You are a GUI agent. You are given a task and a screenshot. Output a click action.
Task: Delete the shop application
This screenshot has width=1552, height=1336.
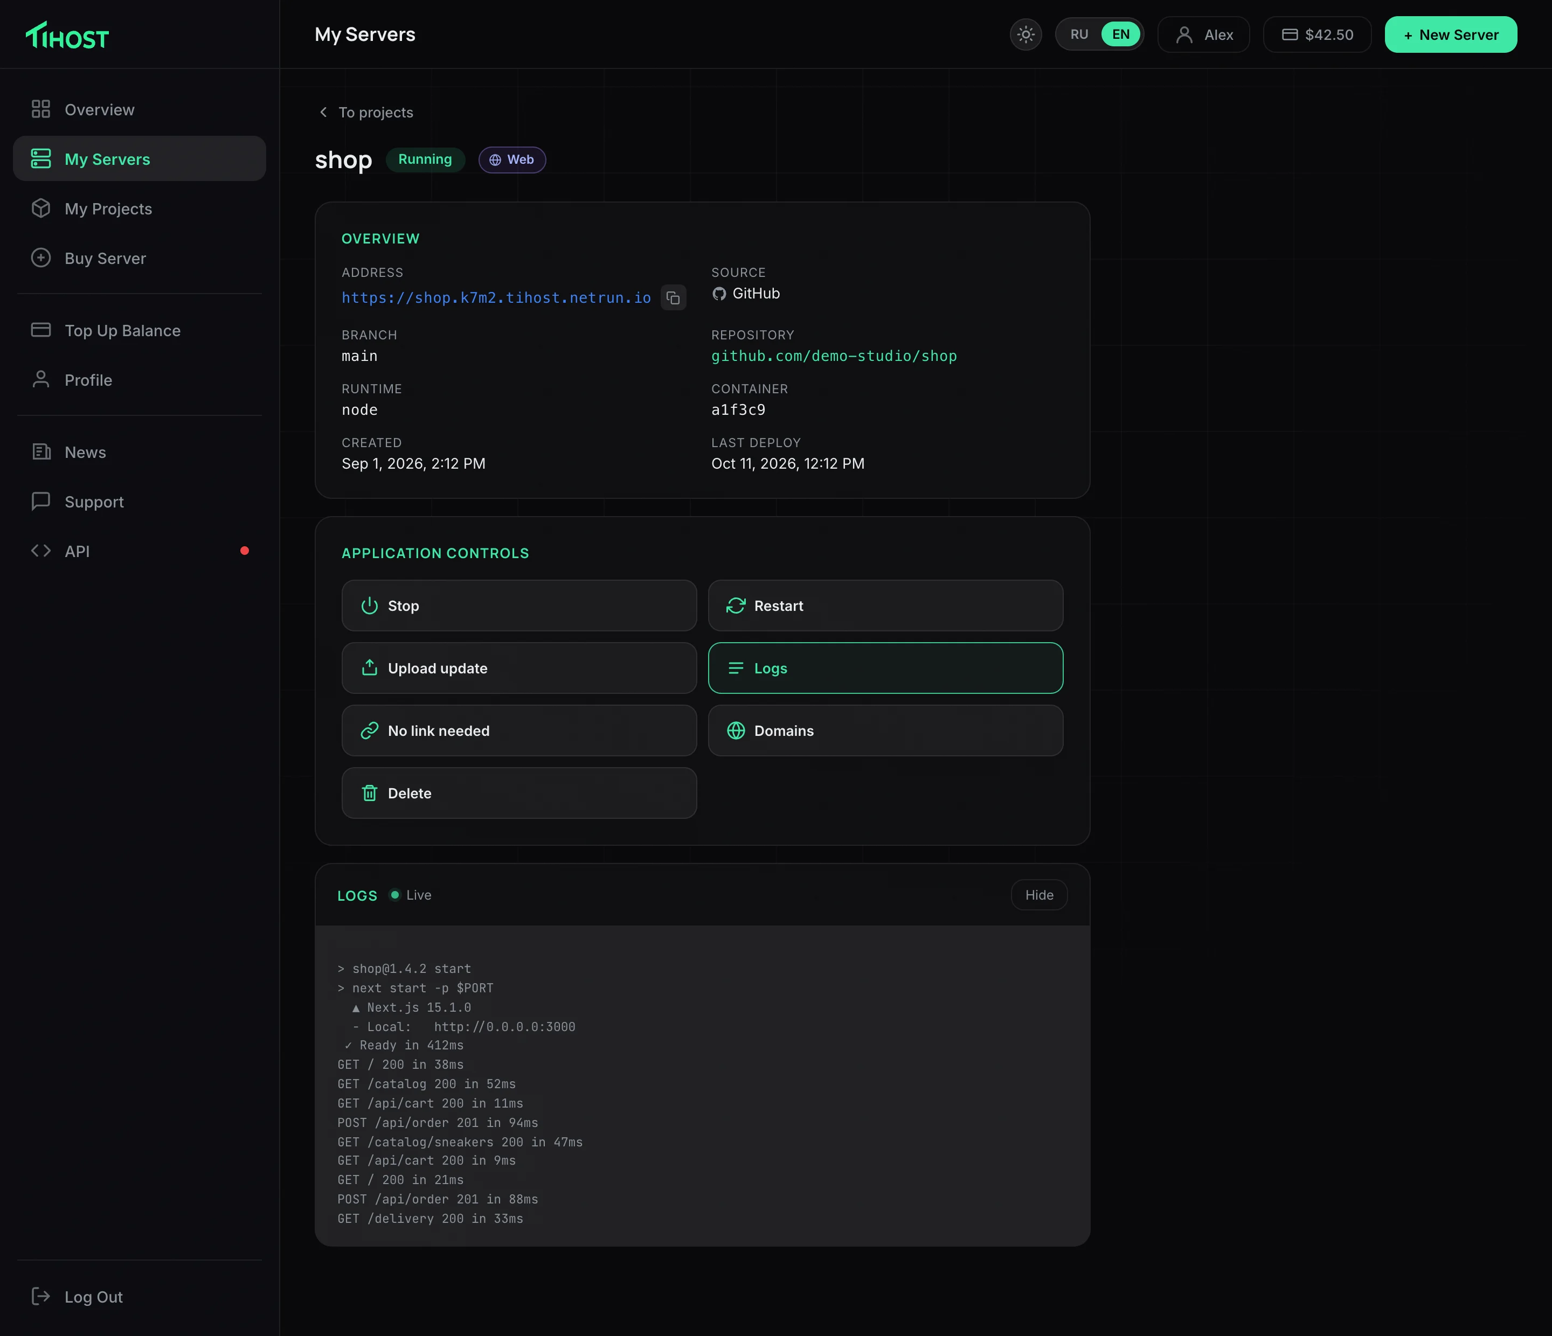point(519,793)
